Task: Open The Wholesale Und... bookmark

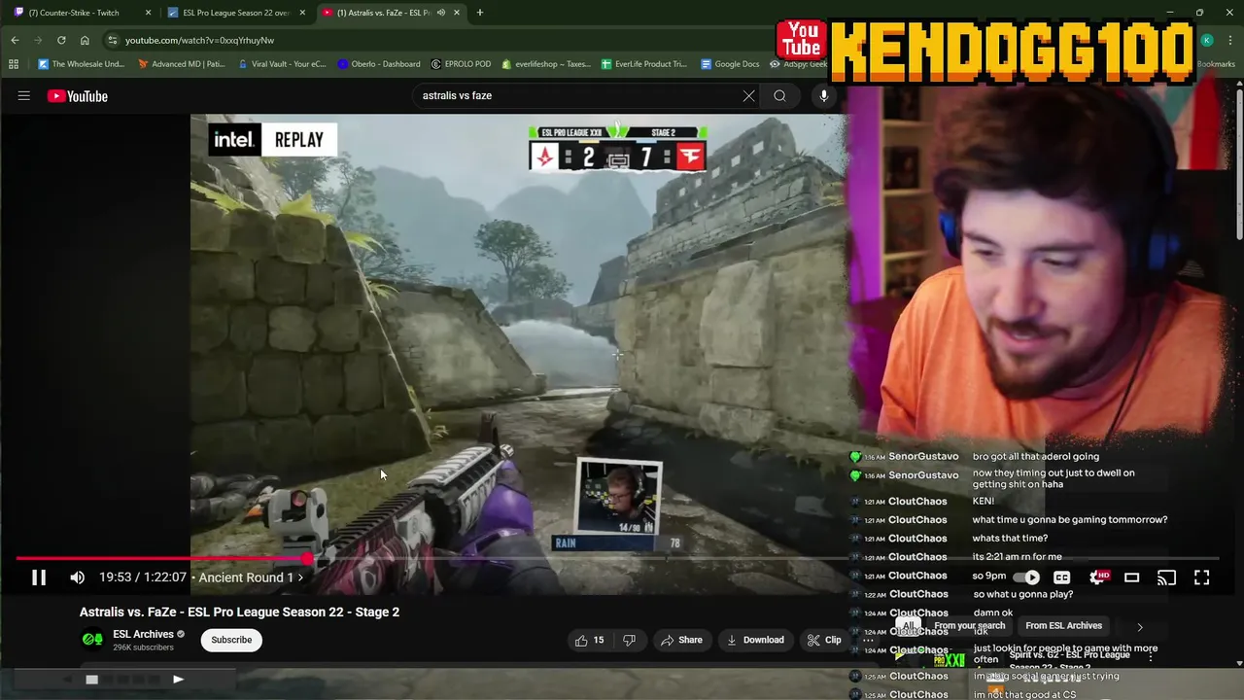Action: 81,64
